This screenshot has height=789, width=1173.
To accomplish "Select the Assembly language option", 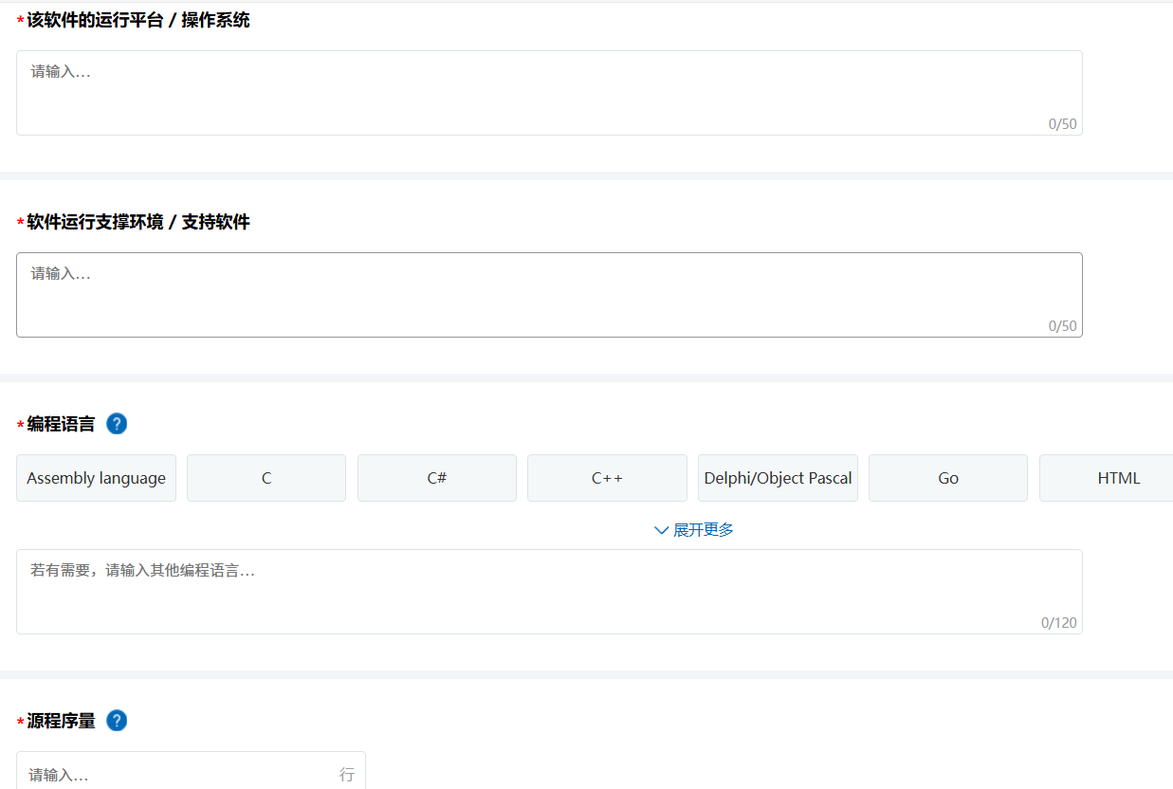I will pos(96,478).
